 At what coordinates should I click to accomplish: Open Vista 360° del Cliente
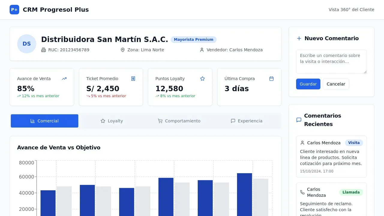[351, 9]
